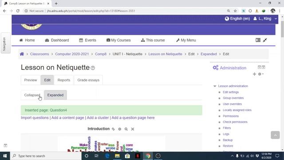This screenshot has width=284, height=160.
Task: Open Events from the navbar
Action: click(x=88, y=40)
